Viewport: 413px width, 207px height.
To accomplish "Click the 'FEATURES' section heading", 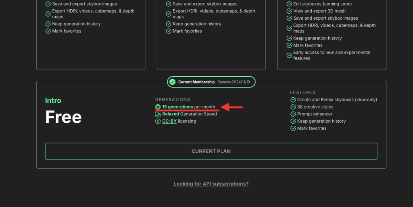I will tap(302, 92).
